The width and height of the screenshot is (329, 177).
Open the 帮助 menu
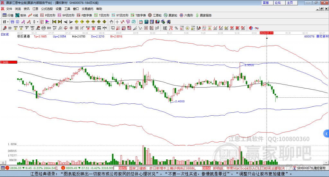99,9
